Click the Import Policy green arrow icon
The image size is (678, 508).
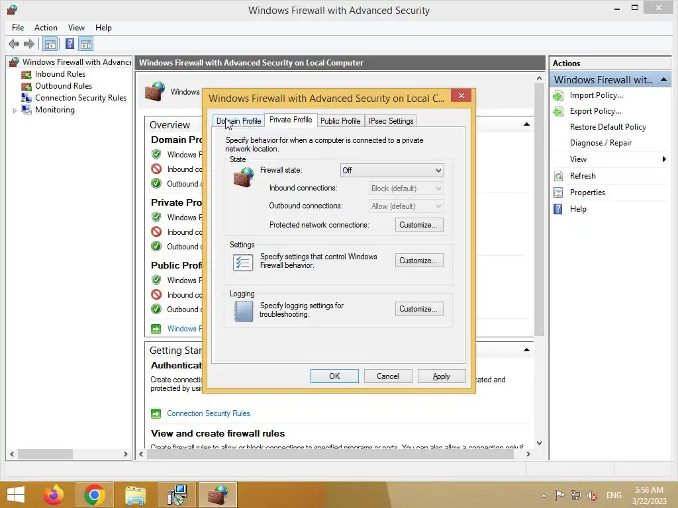(x=558, y=96)
